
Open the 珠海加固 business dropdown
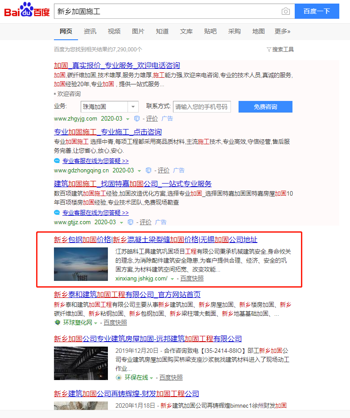pos(109,107)
